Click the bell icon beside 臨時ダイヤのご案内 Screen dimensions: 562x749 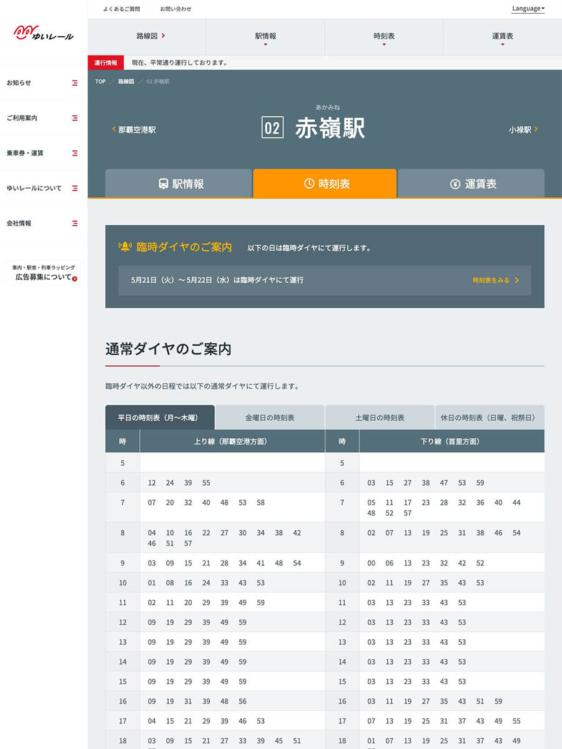pyautogui.click(x=126, y=247)
